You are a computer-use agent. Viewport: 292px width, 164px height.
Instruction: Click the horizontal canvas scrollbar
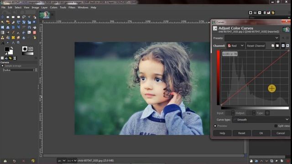pyautogui.click(x=143, y=155)
